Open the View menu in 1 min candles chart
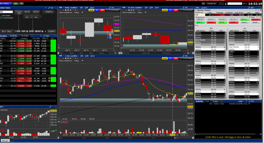 92,56
